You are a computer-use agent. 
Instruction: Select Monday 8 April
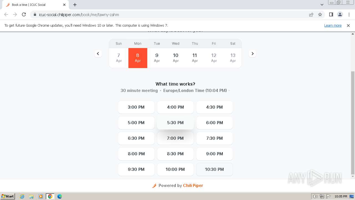point(138,58)
